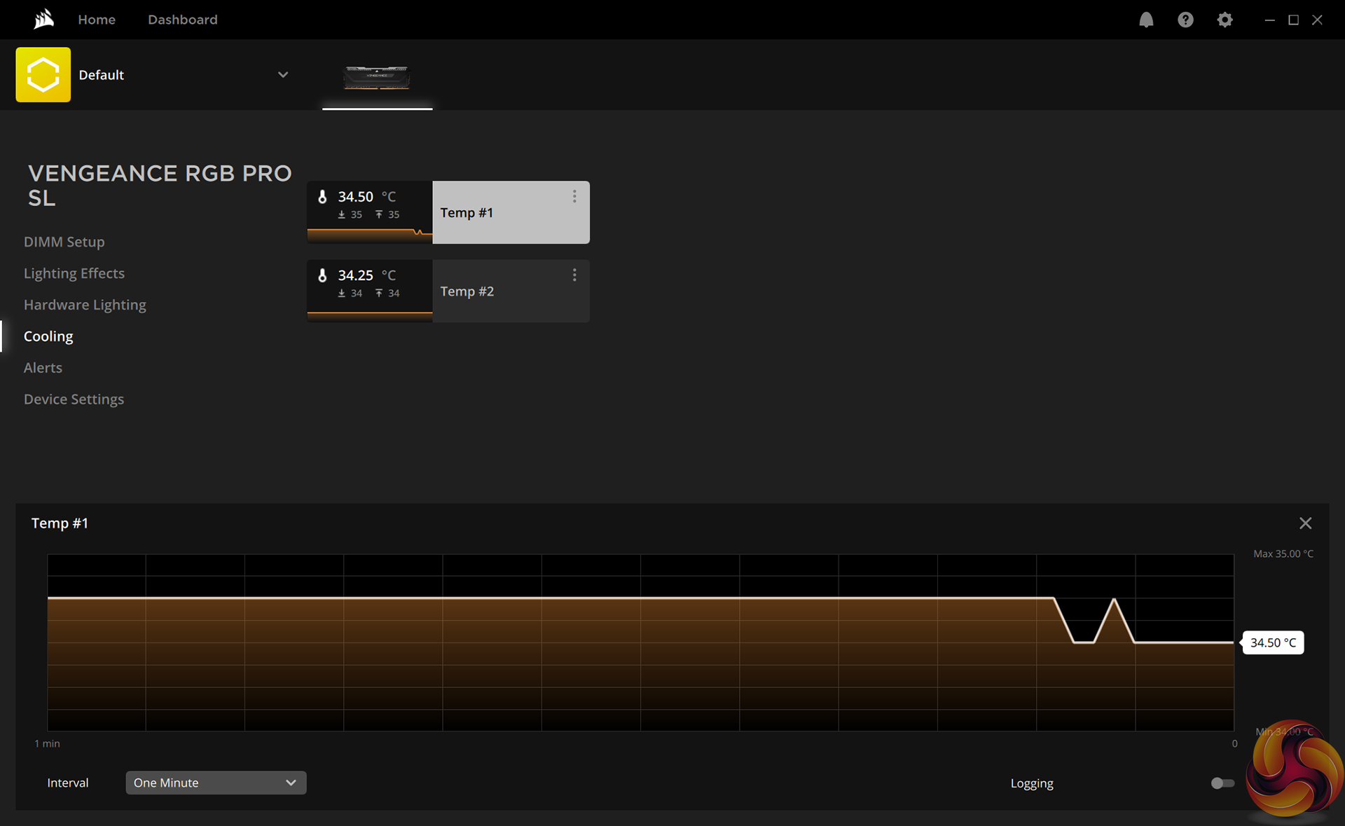Open the One Minute interval dropdown

(216, 783)
